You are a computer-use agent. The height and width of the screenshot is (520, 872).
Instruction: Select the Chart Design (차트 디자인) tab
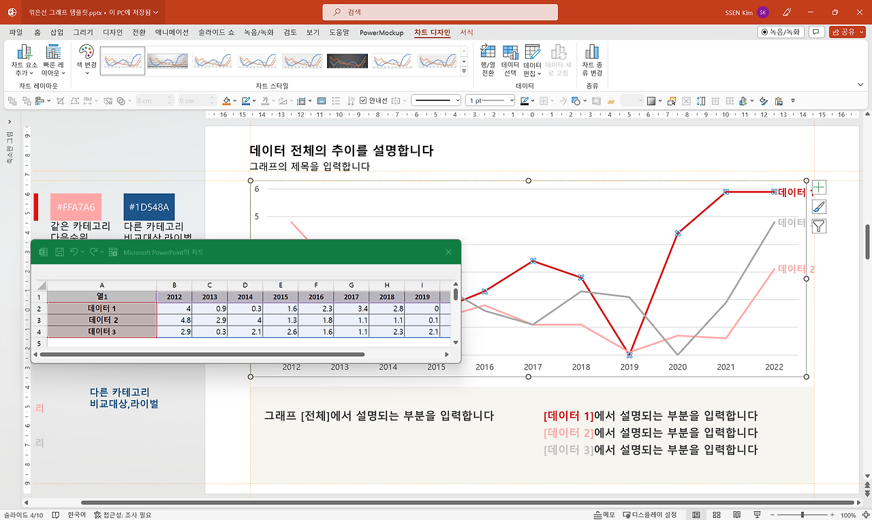[433, 32]
